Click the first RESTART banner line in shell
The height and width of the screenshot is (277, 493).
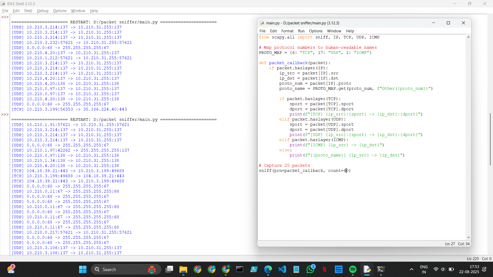(x=114, y=22)
